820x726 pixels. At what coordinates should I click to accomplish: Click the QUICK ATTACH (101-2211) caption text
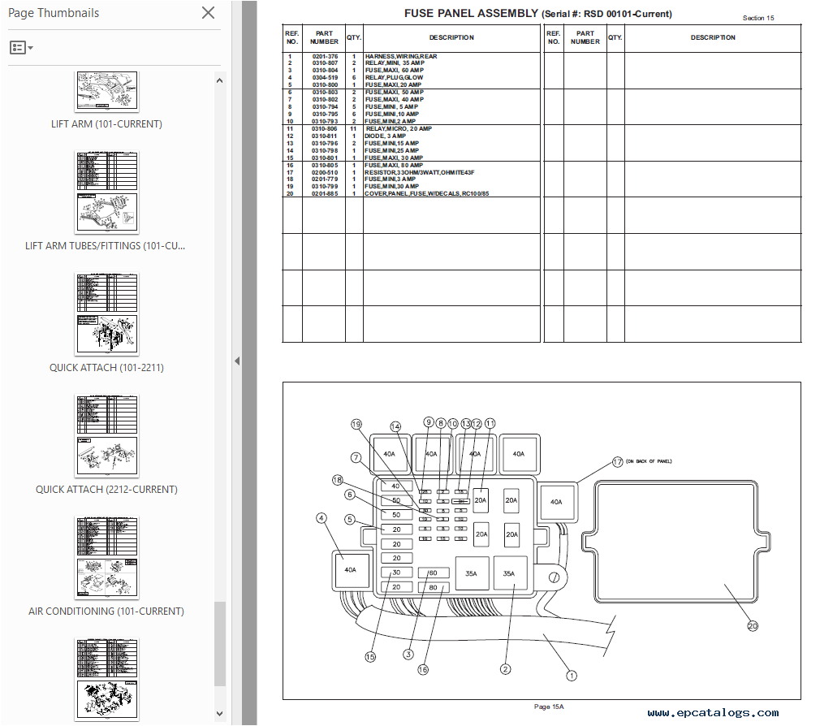[x=106, y=367]
